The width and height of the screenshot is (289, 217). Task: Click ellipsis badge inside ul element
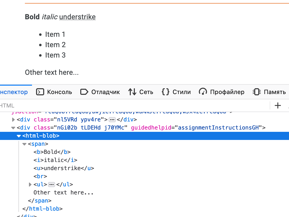pyautogui.click(x=52, y=184)
